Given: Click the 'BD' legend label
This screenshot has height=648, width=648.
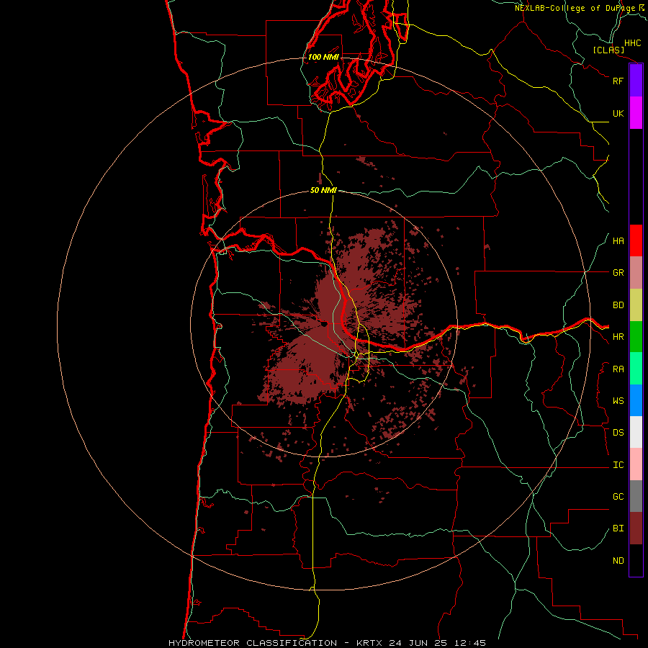Looking at the screenshot, I should (618, 305).
